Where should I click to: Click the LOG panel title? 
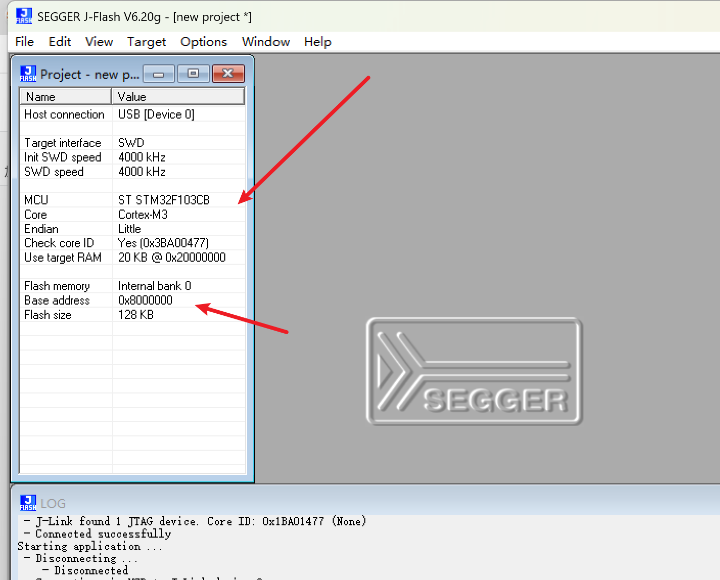(53, 503)
